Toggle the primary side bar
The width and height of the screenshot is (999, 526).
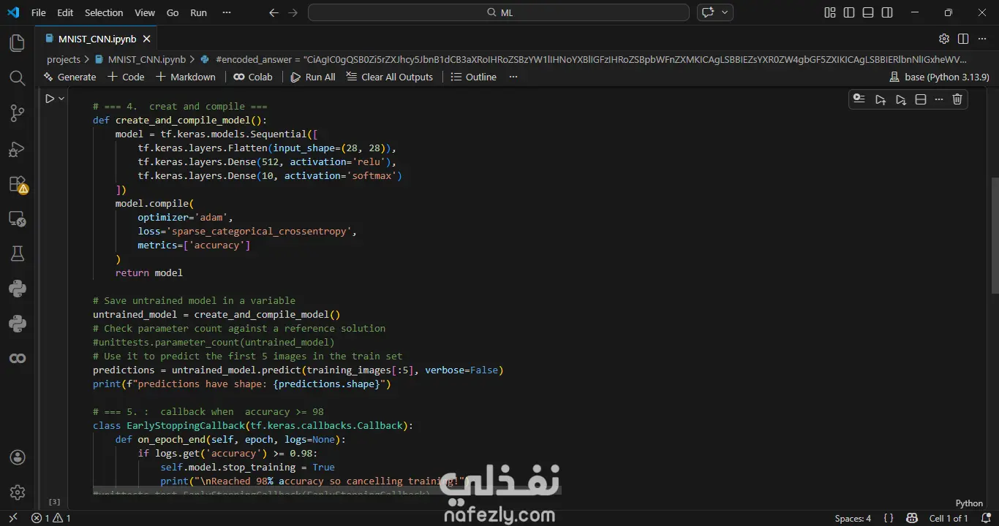[849, 12]
